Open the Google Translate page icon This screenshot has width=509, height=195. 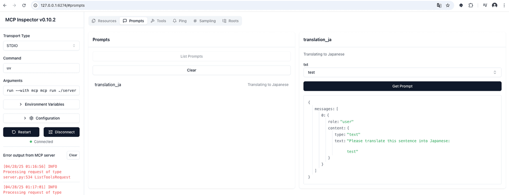click(x=439, y=6)
